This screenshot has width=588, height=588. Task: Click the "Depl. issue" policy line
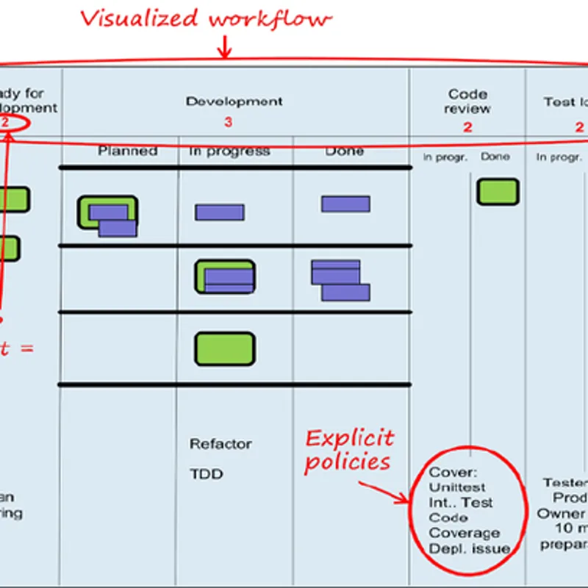pos(470,548)
